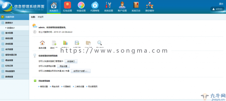Click the weather icon beside admin greeting

pos(35,26)
